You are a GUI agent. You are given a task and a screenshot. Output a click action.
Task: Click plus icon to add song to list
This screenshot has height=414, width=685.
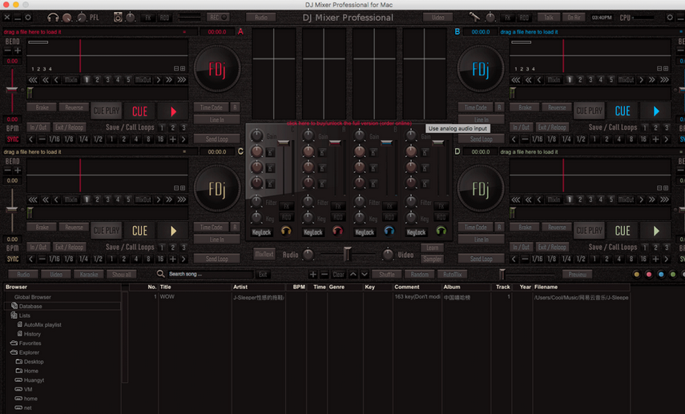coord(312,274)
